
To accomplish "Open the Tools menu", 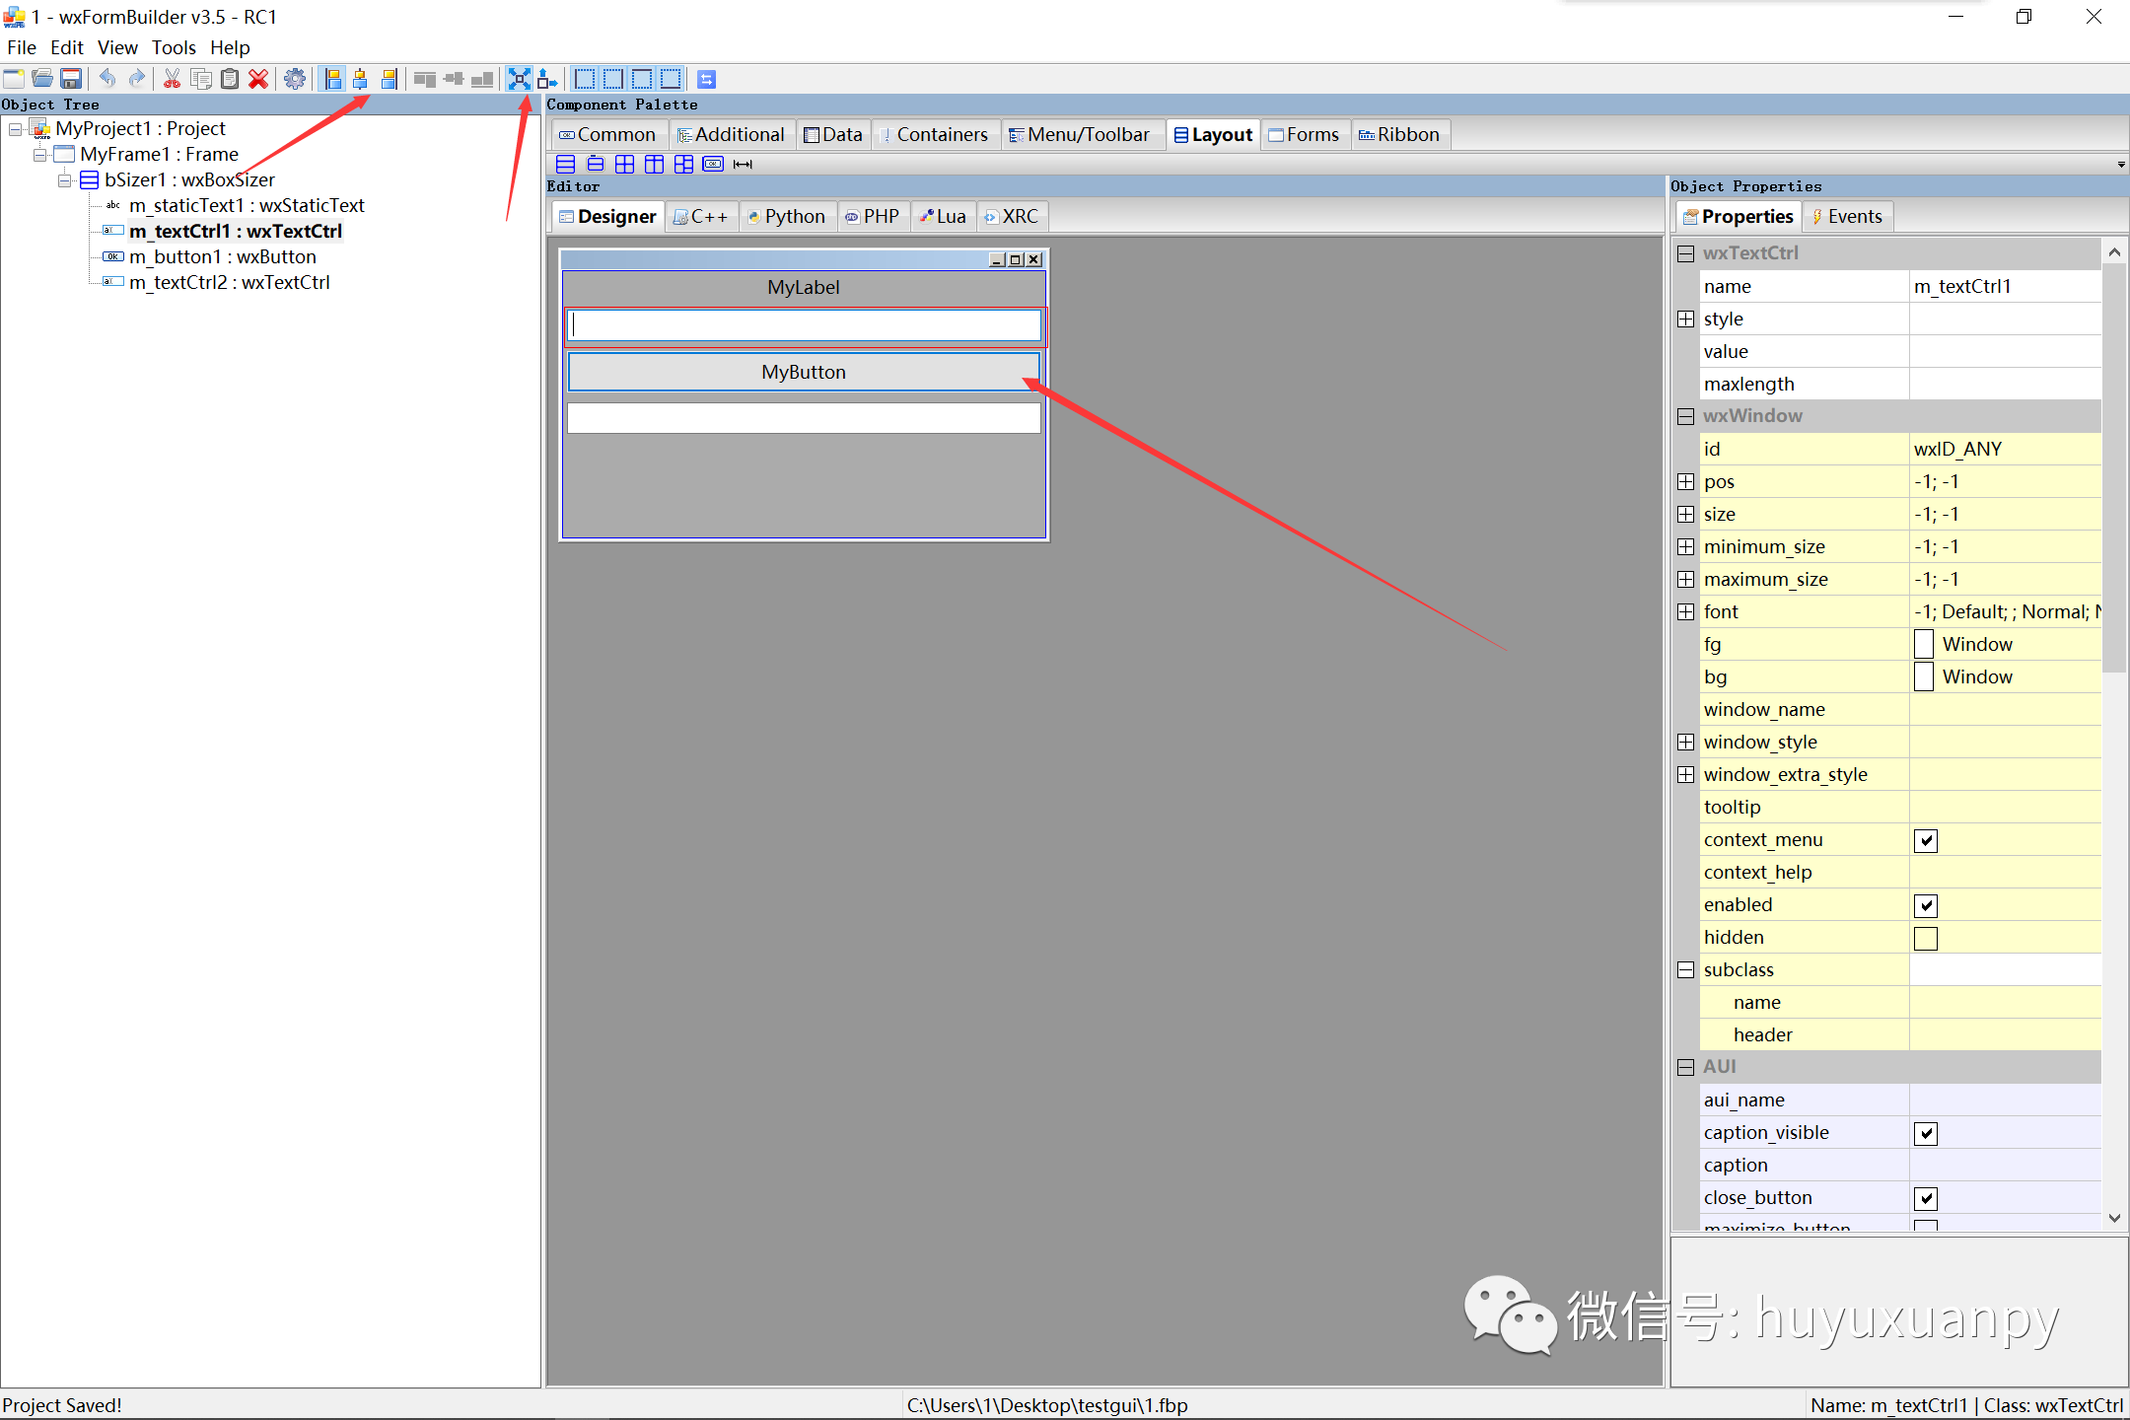I will [174, 47].
